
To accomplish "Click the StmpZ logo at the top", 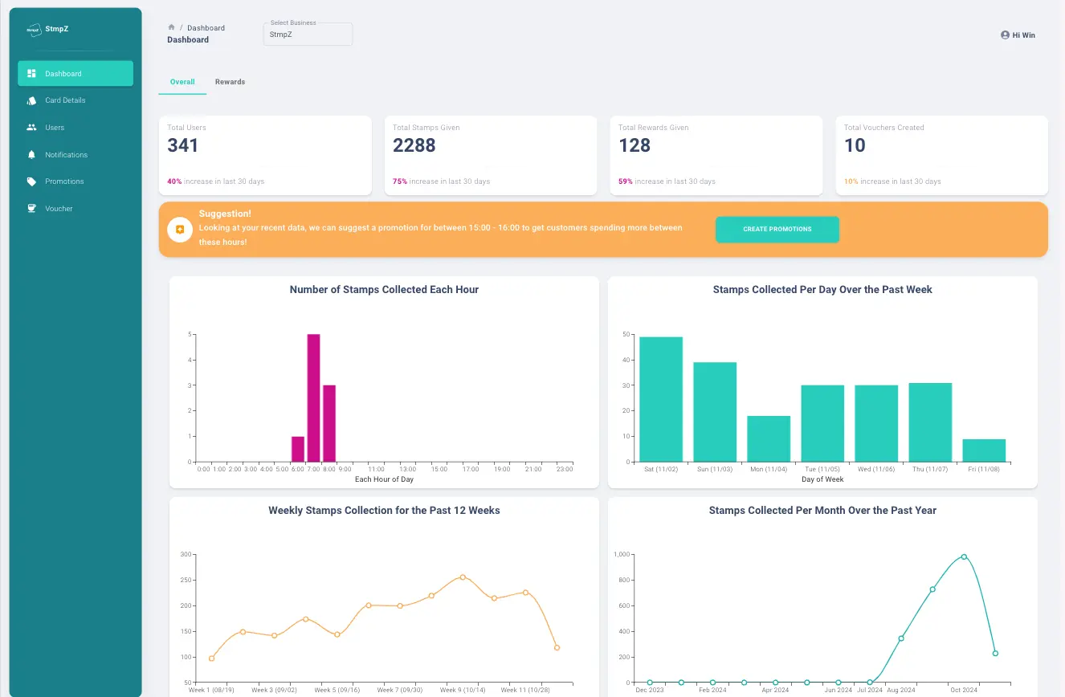I will click(33, 29).
